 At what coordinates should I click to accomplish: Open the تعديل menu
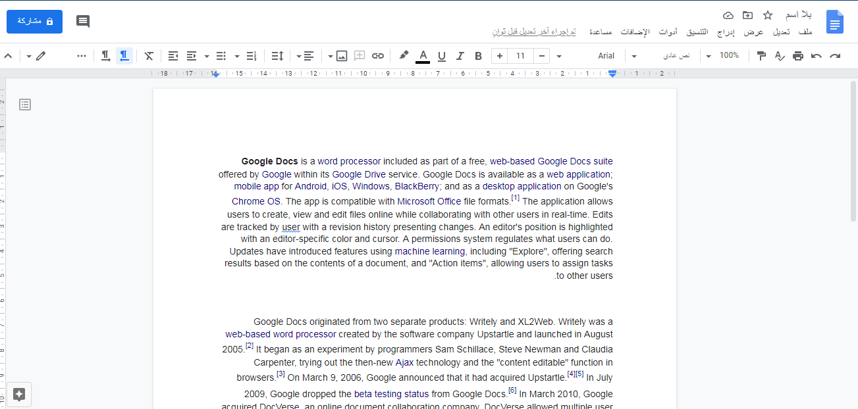(x=781, y=32)
